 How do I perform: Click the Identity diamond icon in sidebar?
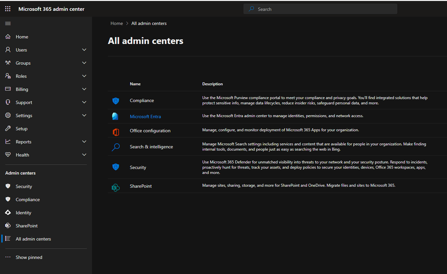coord(8,212)
